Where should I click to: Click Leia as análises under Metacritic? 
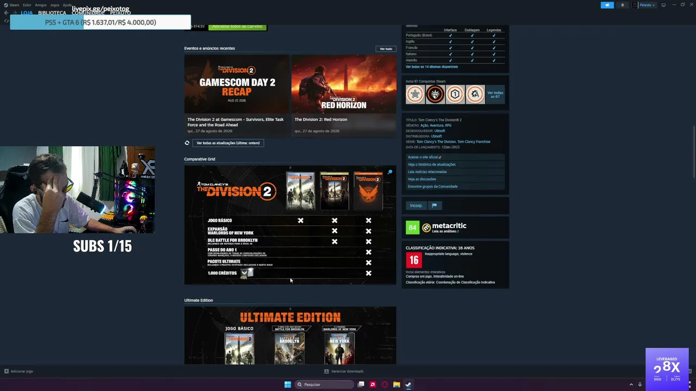point(445,231)
